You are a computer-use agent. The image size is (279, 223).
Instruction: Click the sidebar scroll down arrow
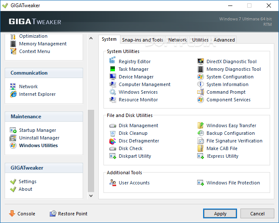click(91, 196)
